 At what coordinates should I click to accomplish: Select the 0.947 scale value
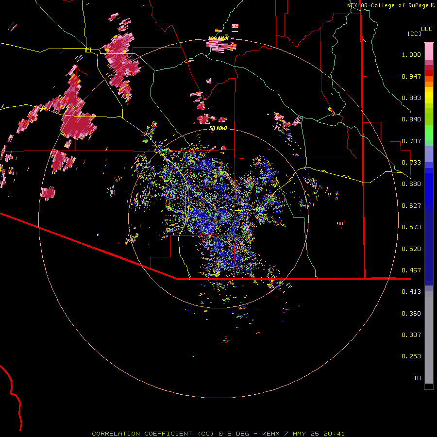[x=411, y=76]
